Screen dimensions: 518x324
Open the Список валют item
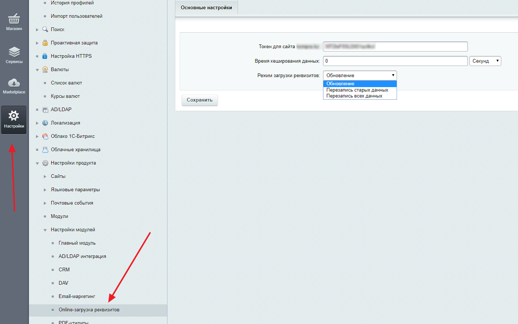pyautogui.click(x=66, y=83)
